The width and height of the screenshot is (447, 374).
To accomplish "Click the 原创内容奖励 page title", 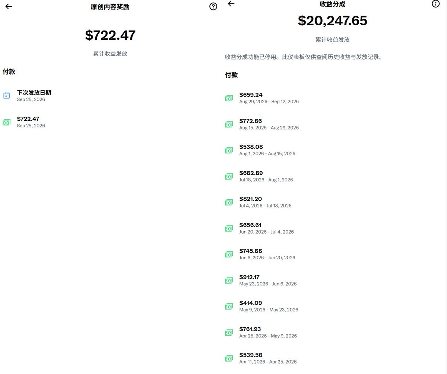I will 110,7.
